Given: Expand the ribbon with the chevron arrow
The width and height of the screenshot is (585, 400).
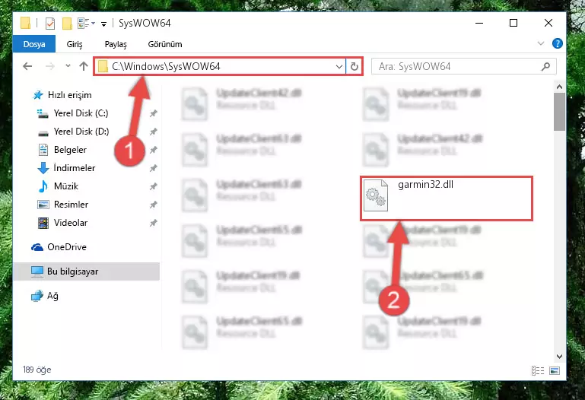Looking at the screenshot, I should point(541,43).
